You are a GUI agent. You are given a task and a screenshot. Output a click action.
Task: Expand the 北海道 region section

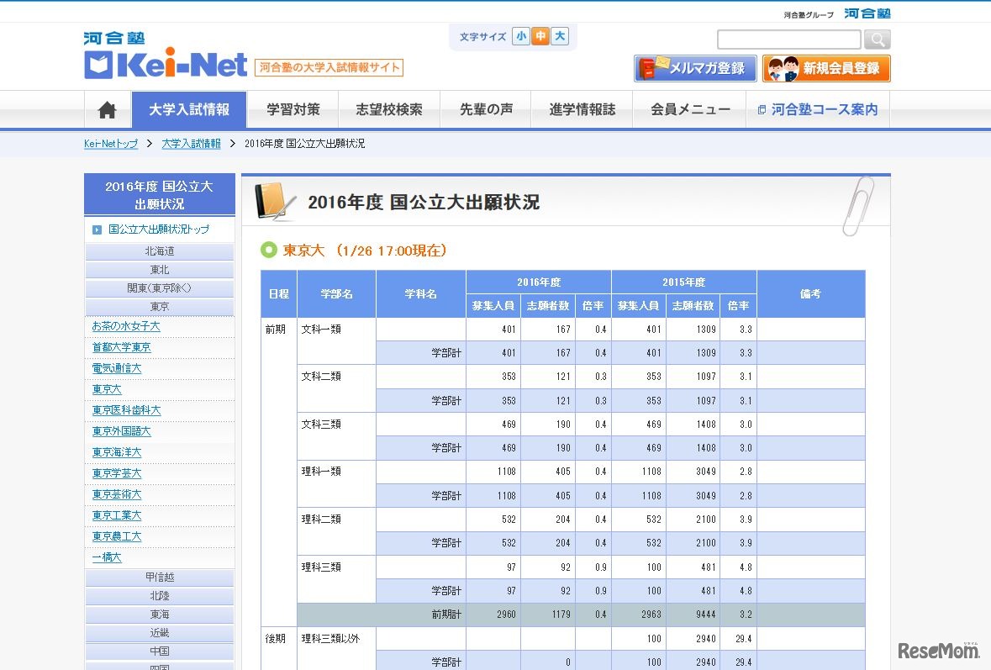[x=159, y=250]
